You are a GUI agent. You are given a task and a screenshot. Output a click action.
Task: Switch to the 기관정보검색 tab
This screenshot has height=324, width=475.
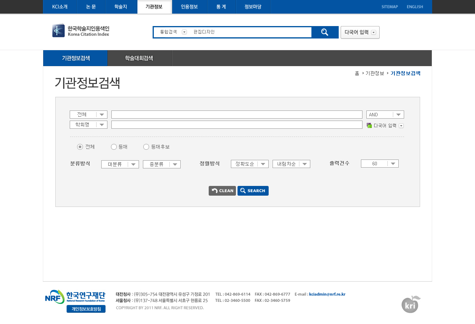(76, 58)
